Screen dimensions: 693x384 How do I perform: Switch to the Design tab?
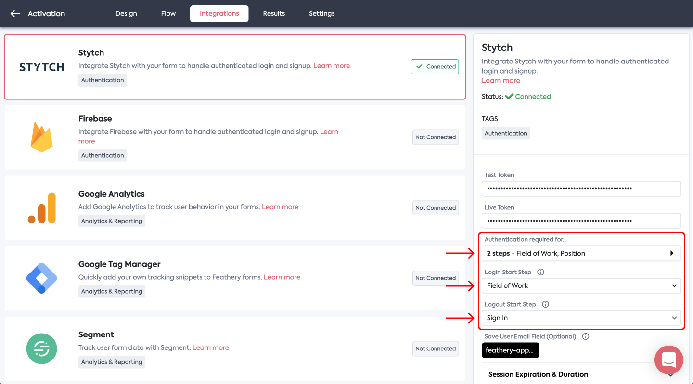pos(126,13)
